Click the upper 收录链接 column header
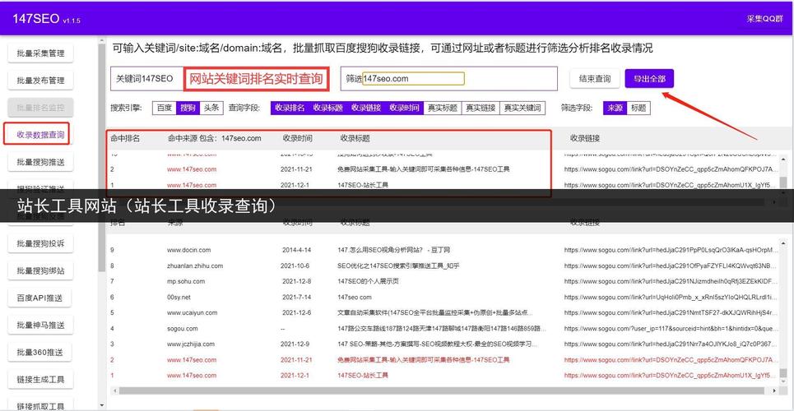Image resolution: width=794 pixels, height=411 pixels. [585, 137]
